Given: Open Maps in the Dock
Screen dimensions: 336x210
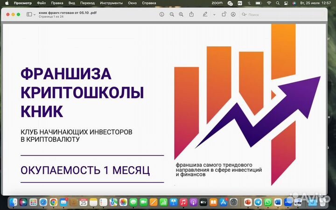Looking at the screenshot, I should point(113,202).
